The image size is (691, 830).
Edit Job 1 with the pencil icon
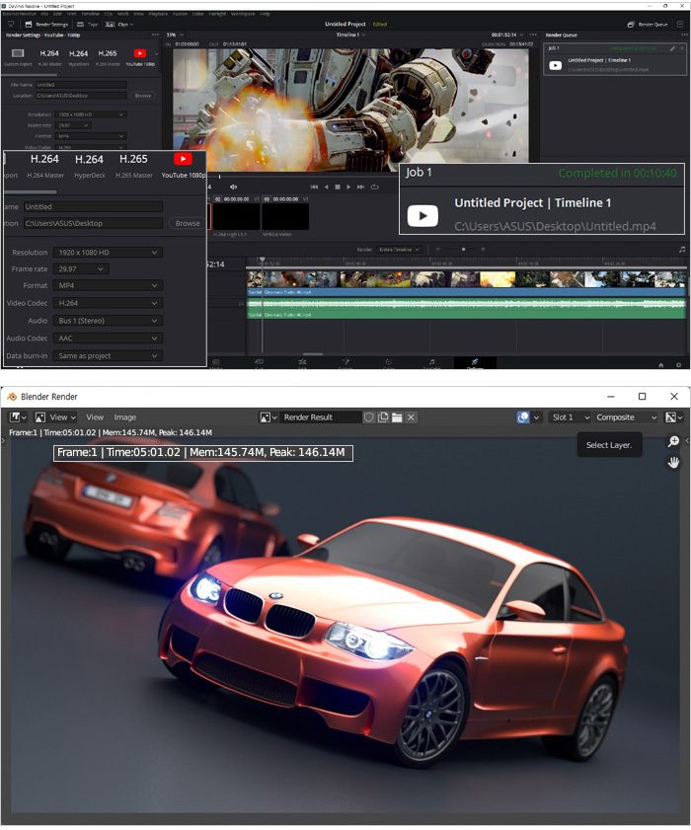[672, 48]
